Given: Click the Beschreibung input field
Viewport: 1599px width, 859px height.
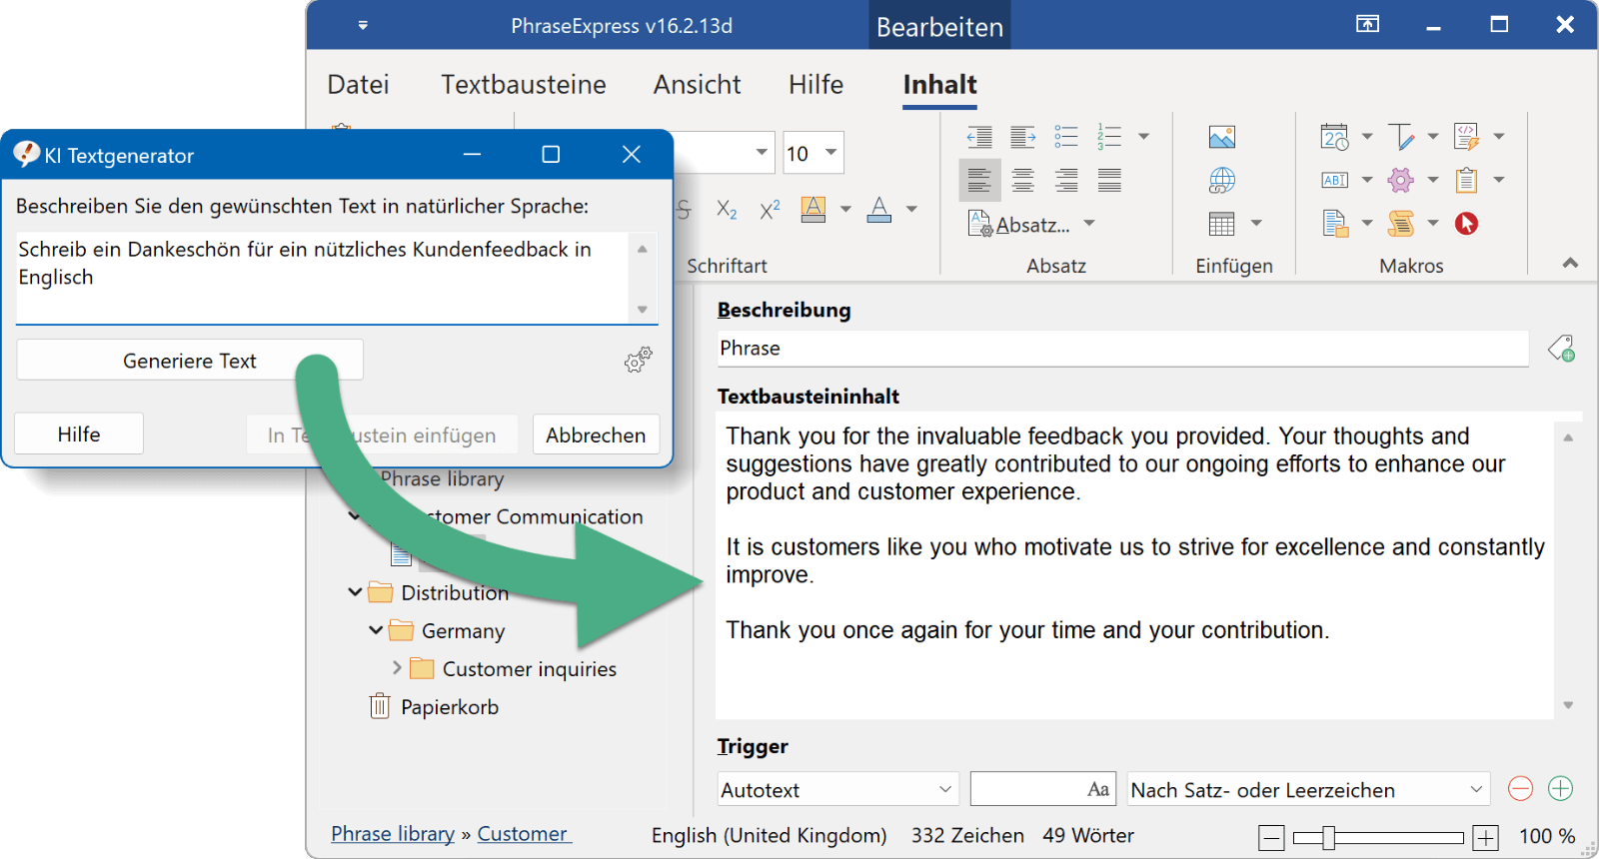Looking at the screenshot, I should (x=1122, y=349).
